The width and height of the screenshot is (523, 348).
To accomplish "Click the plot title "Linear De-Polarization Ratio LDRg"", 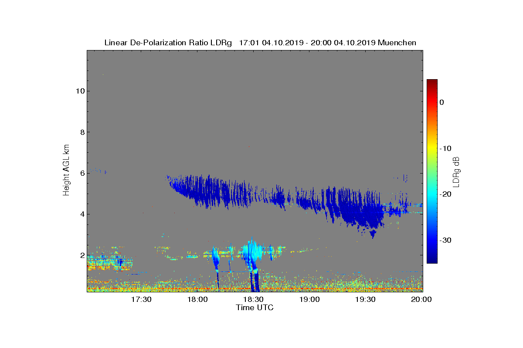I will [x=168, y=43].
